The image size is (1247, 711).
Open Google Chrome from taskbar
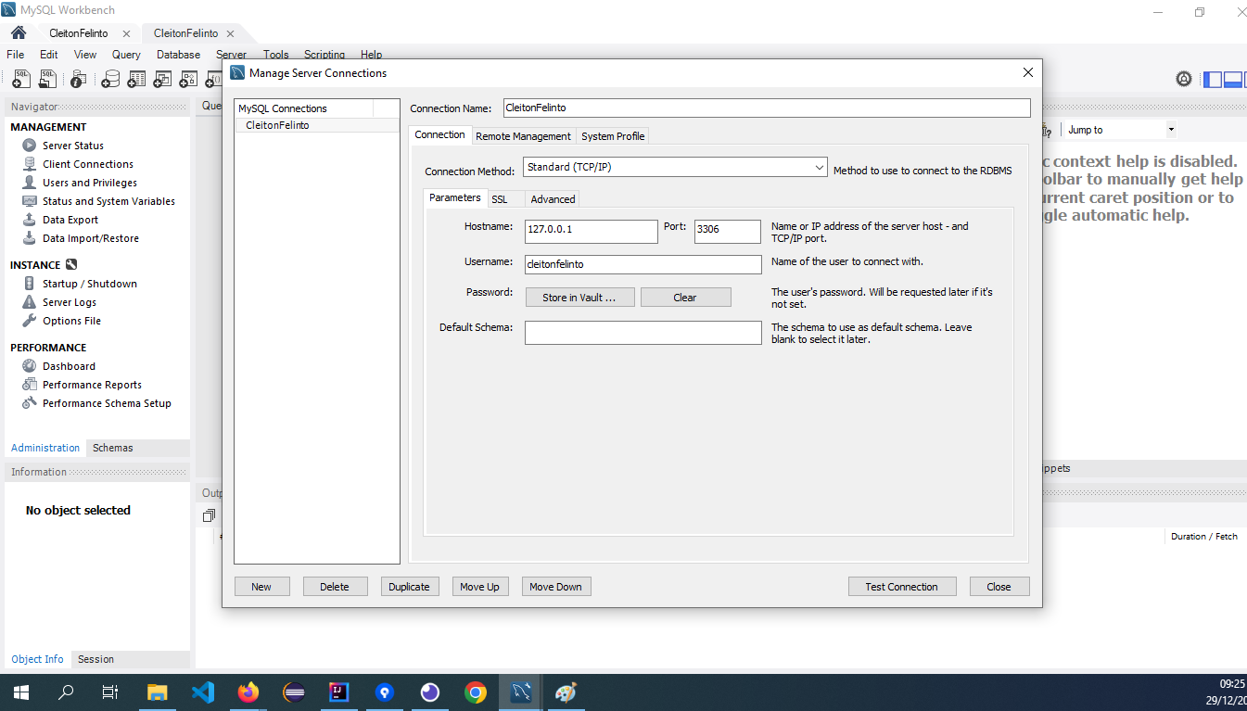coord(475,692)
